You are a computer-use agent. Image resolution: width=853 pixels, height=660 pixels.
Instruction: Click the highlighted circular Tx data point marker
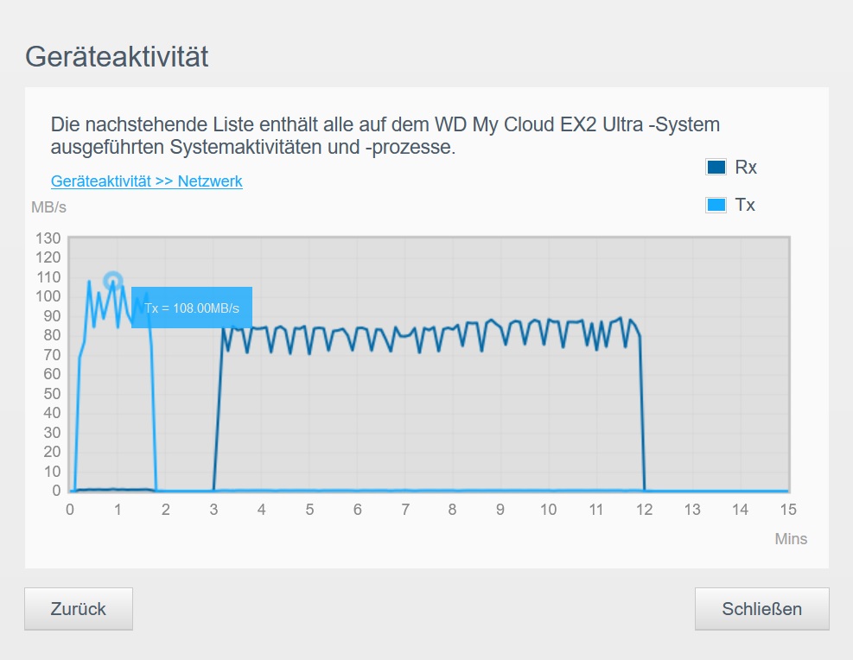click(112, 281)
